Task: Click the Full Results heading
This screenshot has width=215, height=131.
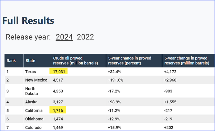Action: pyautogui.click(x=28, y=21)
